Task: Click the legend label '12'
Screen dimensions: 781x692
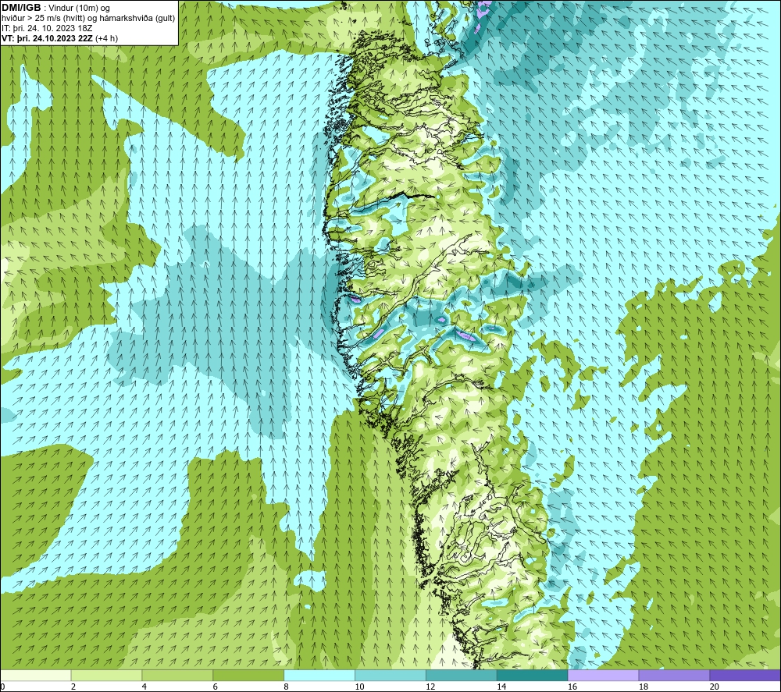Action: point(430,687)
